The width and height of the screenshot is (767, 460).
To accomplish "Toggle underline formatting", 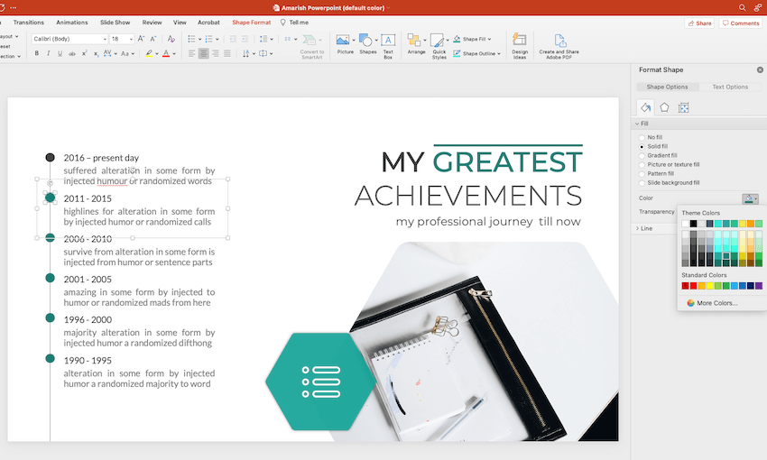I will pyautogui.click(x=60, y=54).
